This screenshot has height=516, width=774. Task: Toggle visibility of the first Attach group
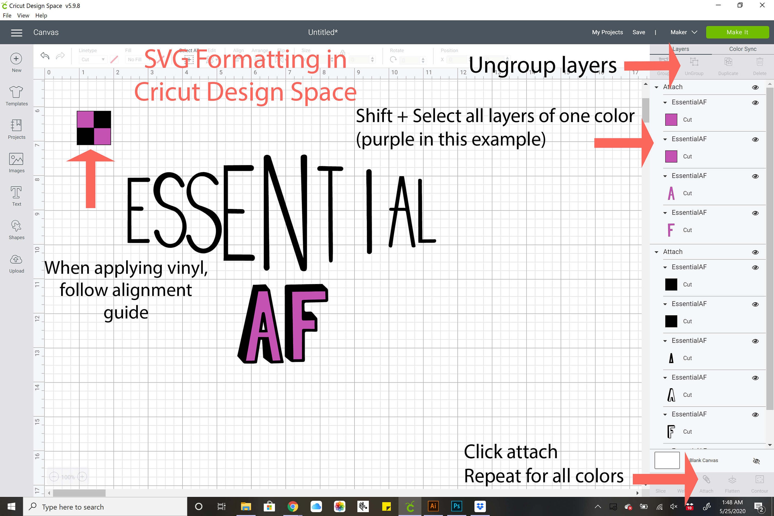click(756, 87)
